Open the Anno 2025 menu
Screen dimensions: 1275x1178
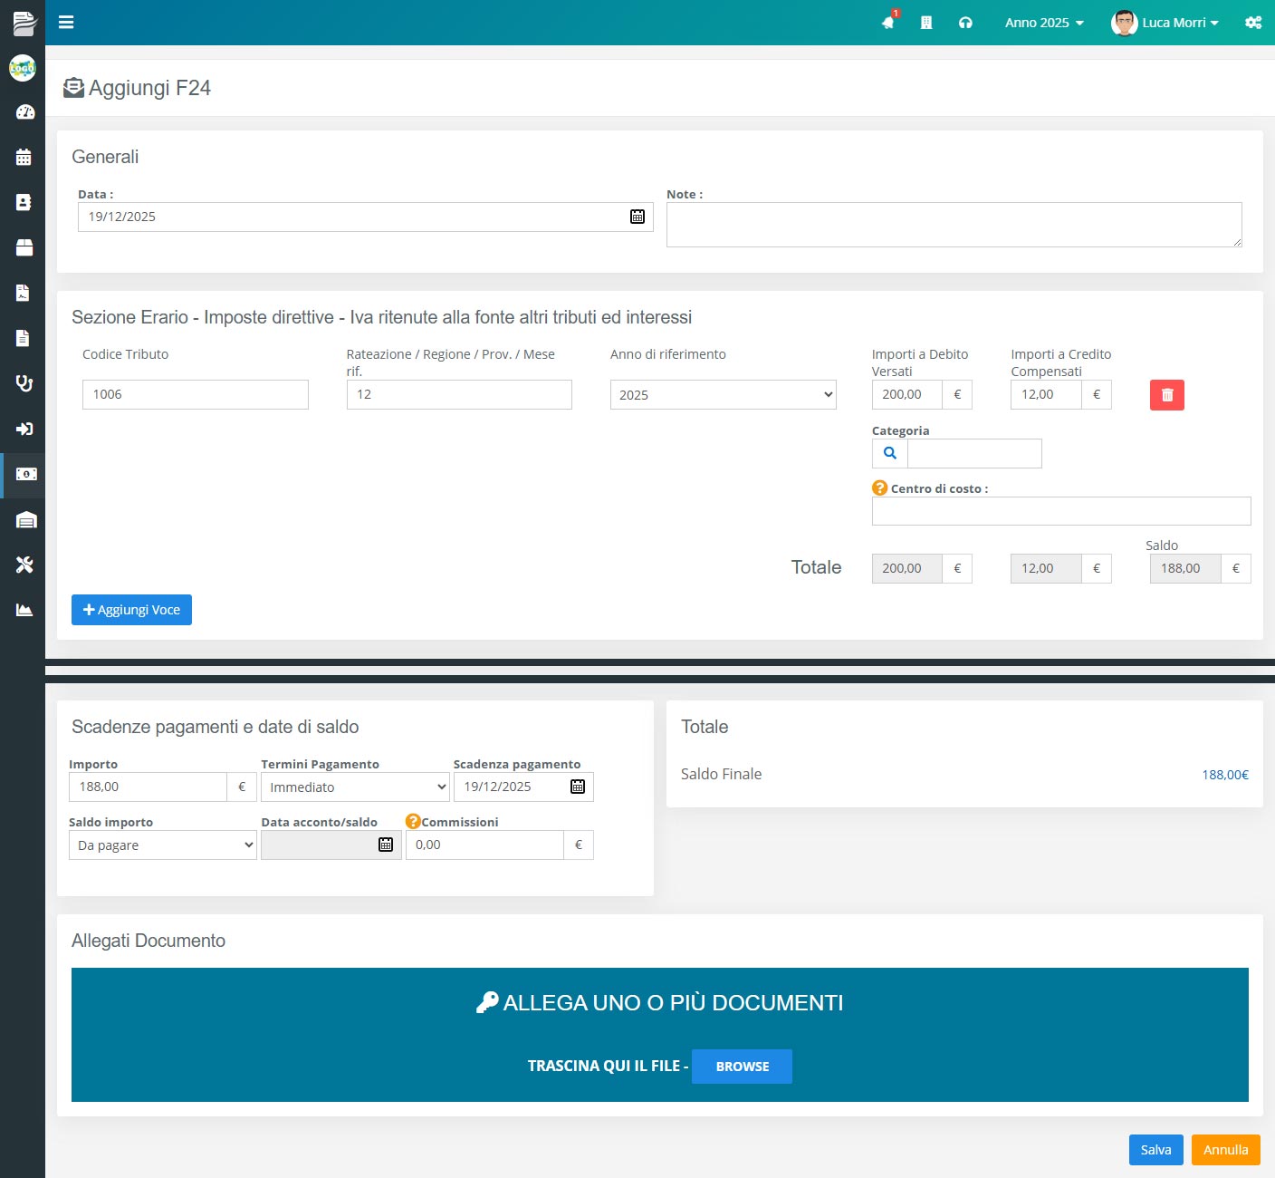(x=1043, y=23)
